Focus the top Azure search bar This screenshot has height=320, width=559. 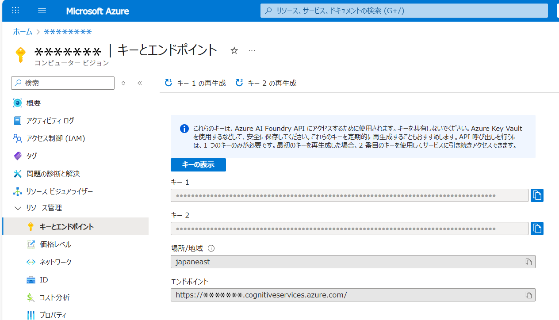point(404,11)
